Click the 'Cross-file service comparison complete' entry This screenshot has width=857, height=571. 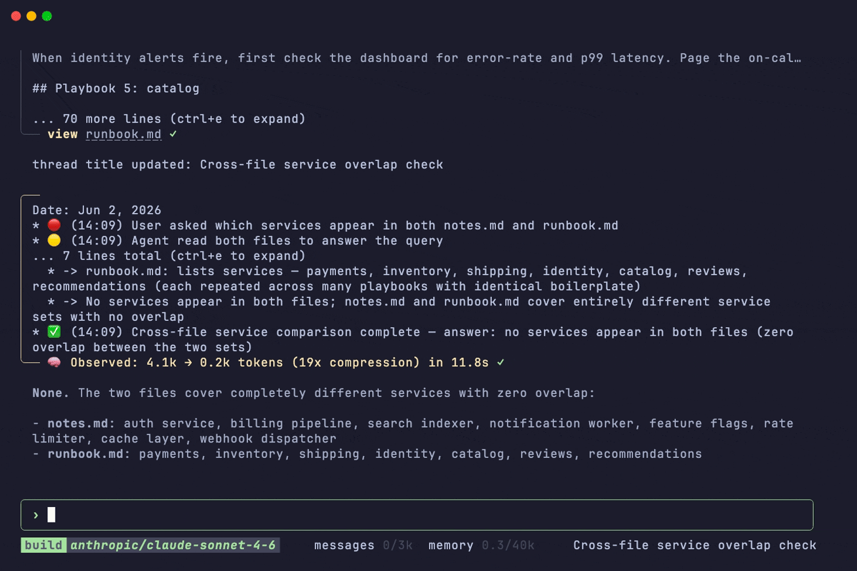coord(413,339)
